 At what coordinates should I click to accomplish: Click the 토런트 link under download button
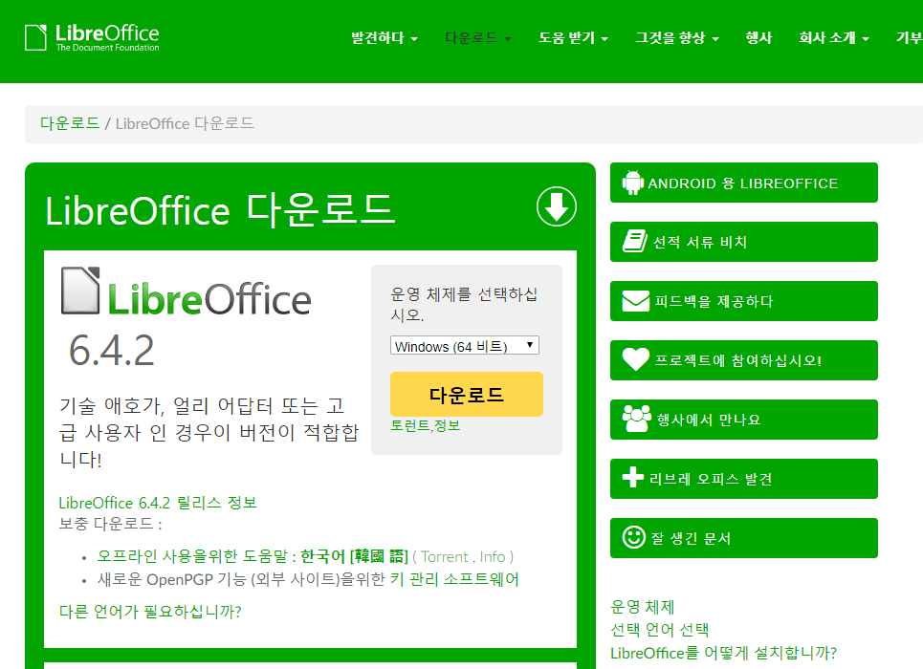(x=409, y=425)
